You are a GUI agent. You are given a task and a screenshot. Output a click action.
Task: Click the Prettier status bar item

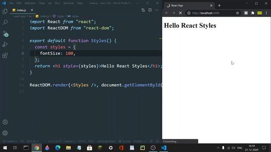[x=140, y=141]
